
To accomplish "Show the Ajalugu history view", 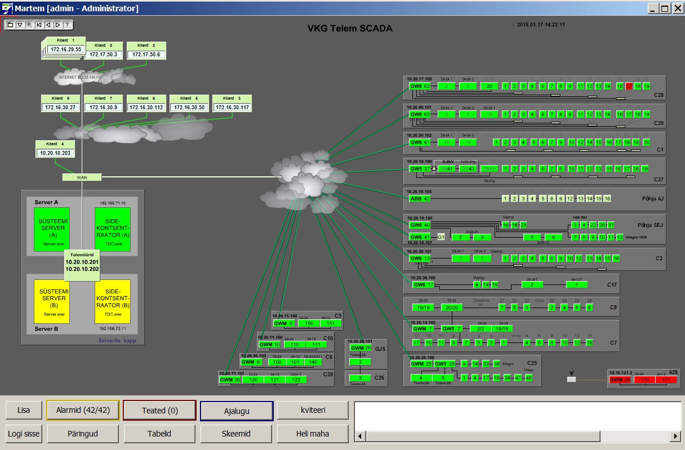I will [x=237, y=411].
